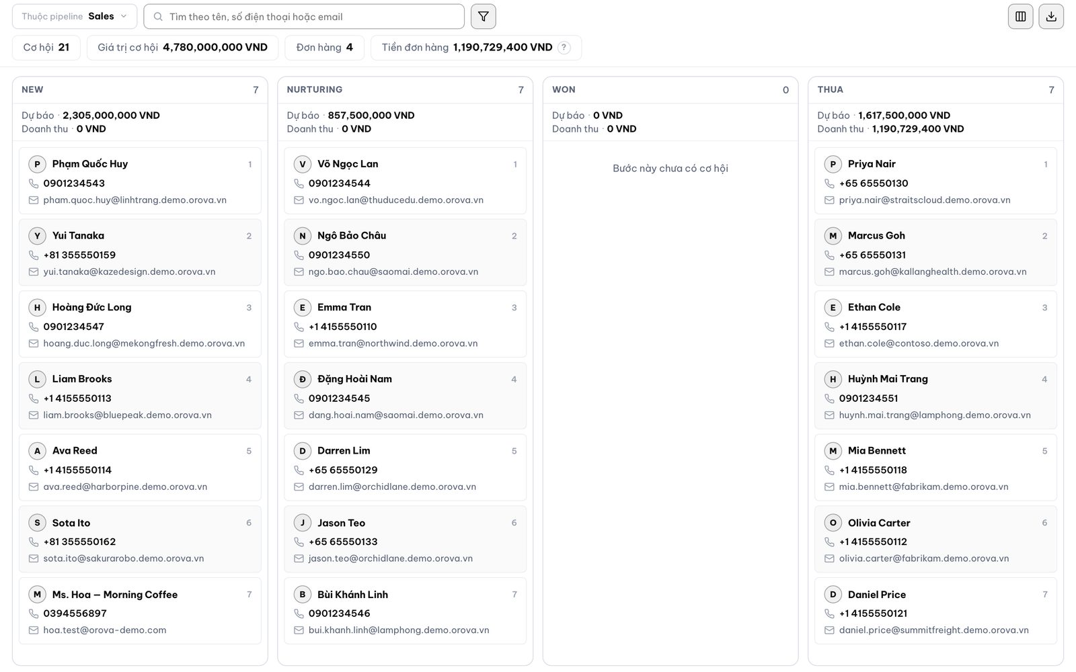Focus the name, phone or email search field
The width and height of the screenshot is (1076, 672).
304,16
